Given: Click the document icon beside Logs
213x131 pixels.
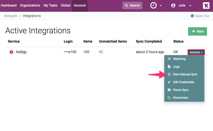Looking at the screenshot, I should [x=169, y=67].
